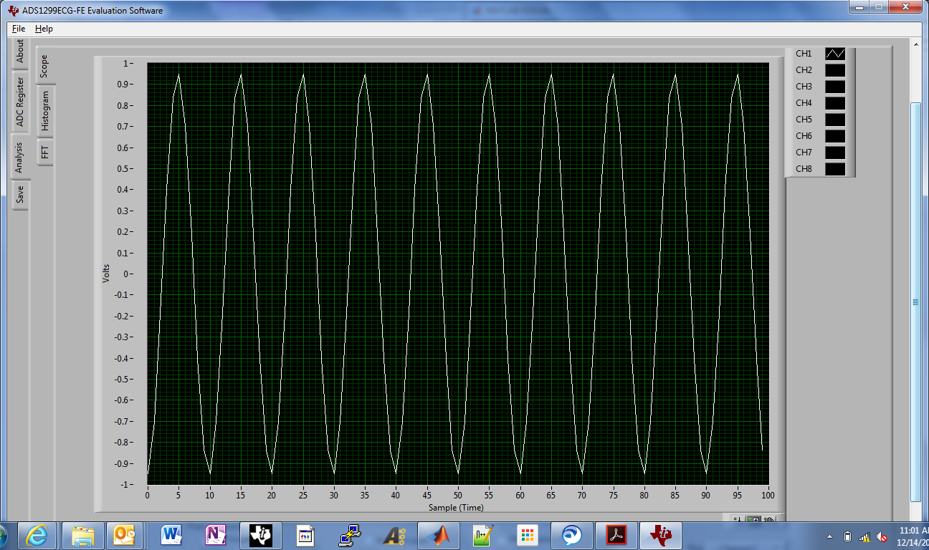Open the white document-icon app on taskbar
The height and width of the screenshot is (550, 929).
point(305,535)
